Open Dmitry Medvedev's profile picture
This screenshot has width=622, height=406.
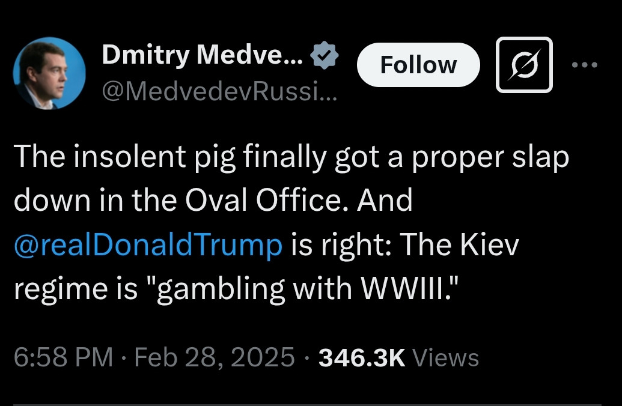coord(49,73)
